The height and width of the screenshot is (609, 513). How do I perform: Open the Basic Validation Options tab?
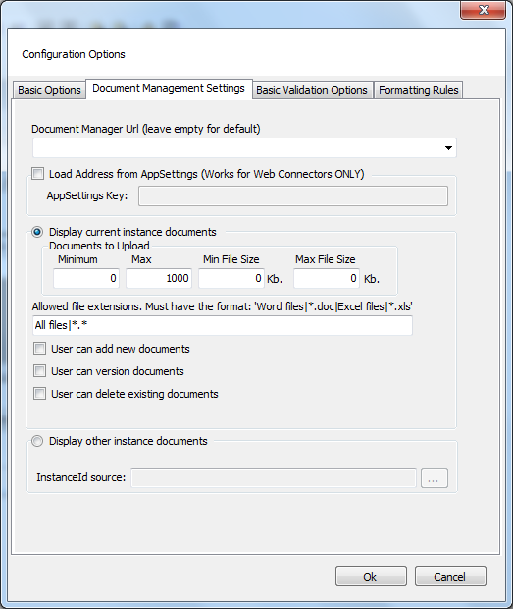pyautogui.click(x=312, y=90)
